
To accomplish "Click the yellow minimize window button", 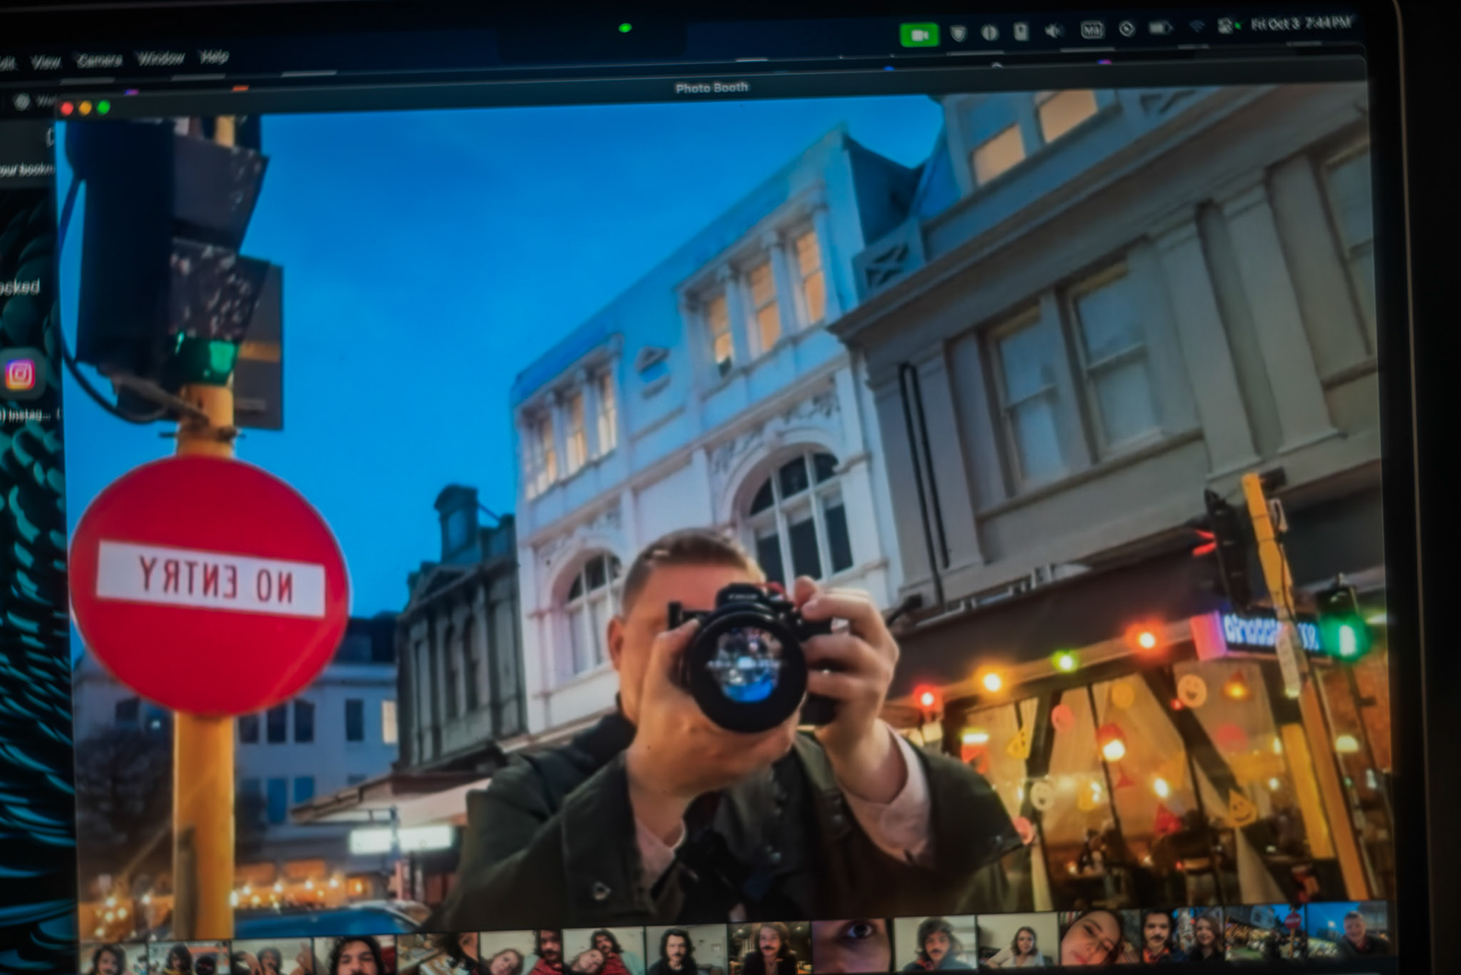I will [x=85, y=108].
